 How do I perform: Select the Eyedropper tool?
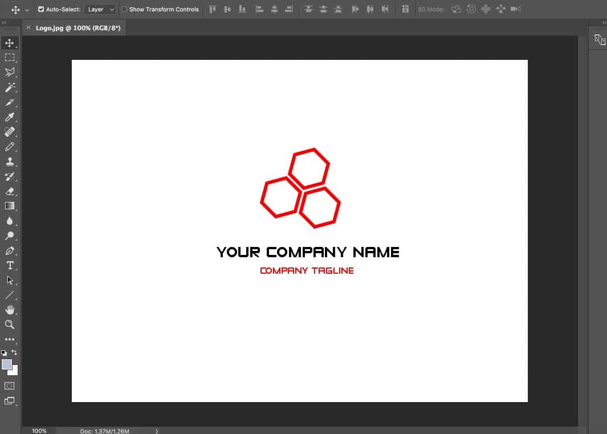10,117
